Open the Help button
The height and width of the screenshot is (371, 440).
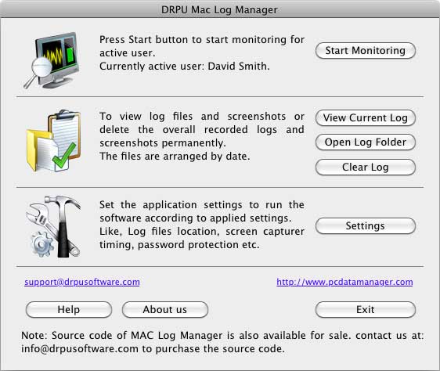(x=69, y=309)
